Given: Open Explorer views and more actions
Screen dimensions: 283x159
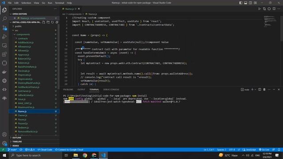Looking at the screenshot, I should 55,9.
